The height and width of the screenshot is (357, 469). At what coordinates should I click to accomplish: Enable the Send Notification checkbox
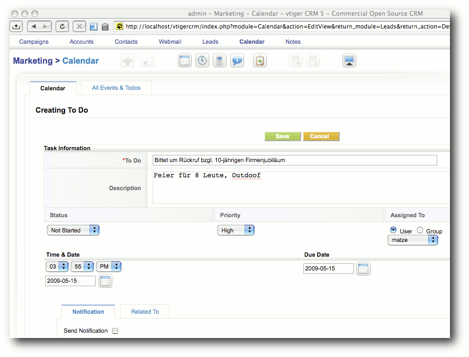coord(115,331)
